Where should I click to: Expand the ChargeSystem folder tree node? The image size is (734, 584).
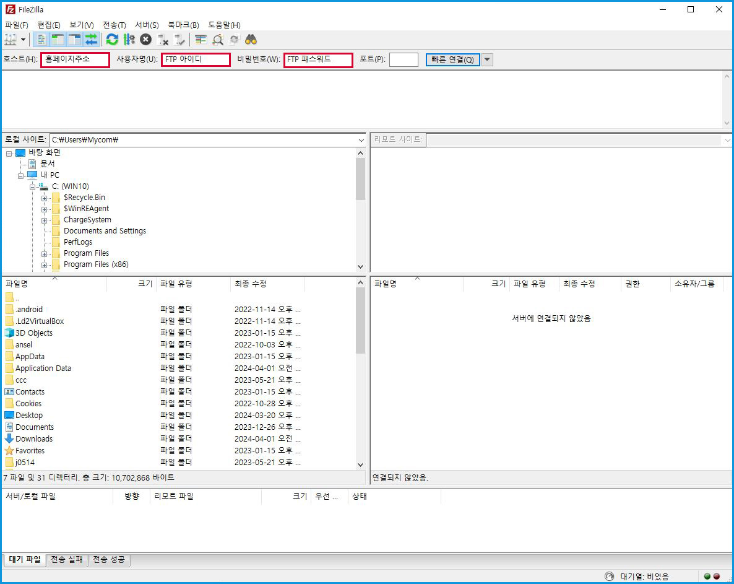click(45, 220)
